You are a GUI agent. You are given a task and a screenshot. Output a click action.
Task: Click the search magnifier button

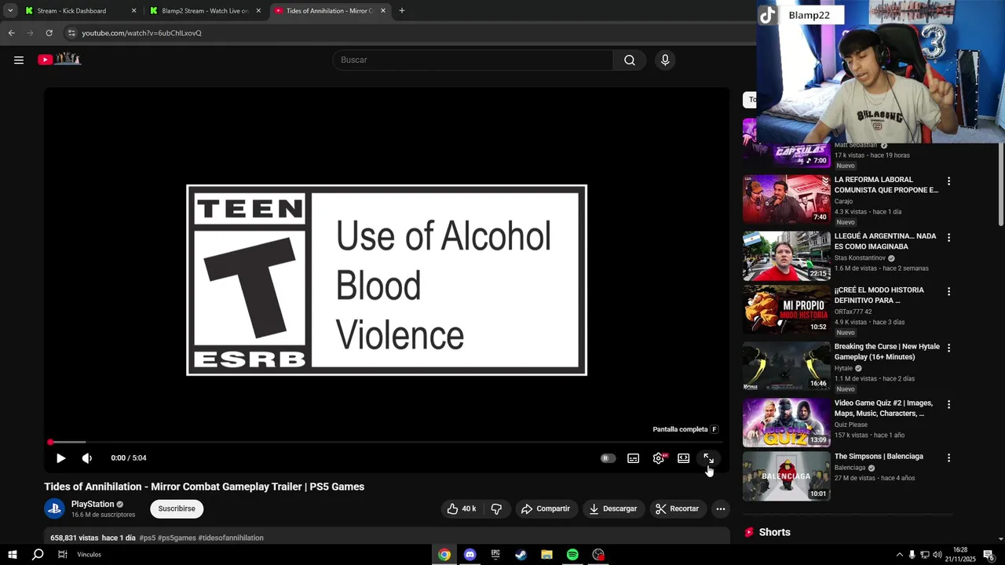(x=629, y=60)
